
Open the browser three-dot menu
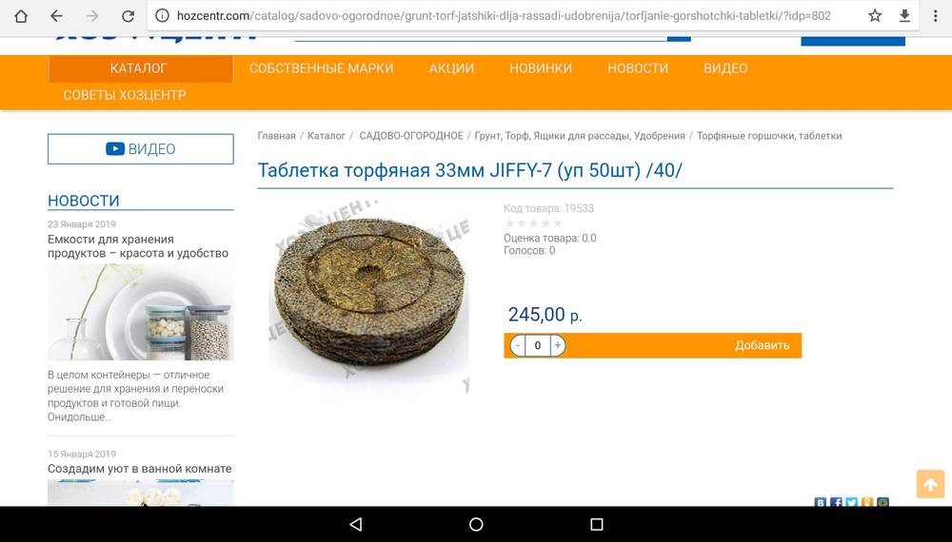(936, 16)
